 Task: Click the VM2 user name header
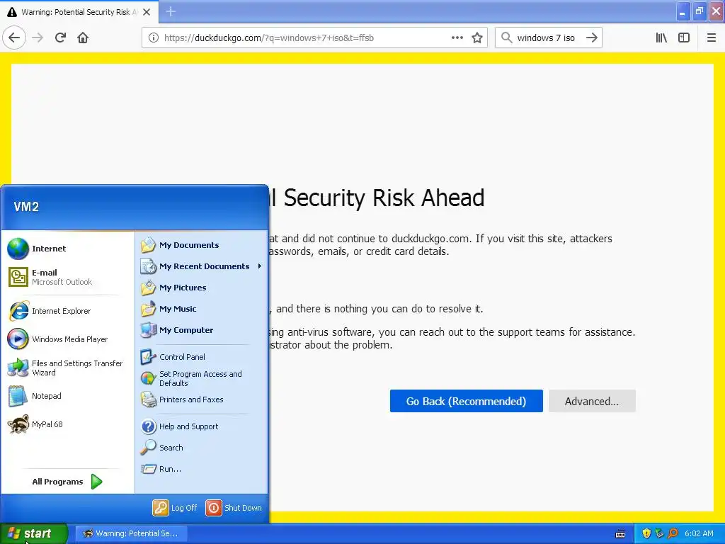pyautogui.click(x=26, y=207)
